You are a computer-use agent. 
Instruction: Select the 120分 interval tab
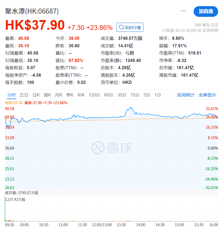coord(94,95)
